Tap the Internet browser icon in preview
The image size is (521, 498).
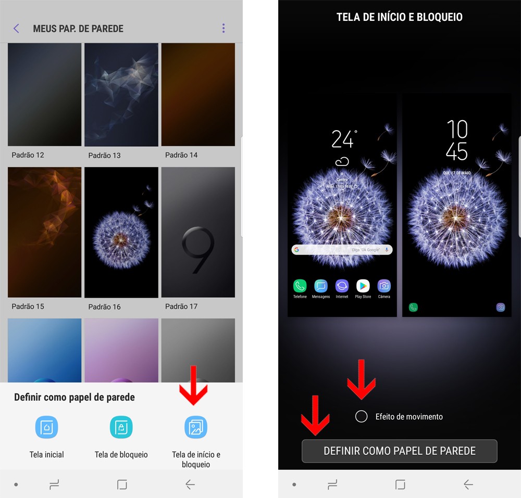point(342,286)
